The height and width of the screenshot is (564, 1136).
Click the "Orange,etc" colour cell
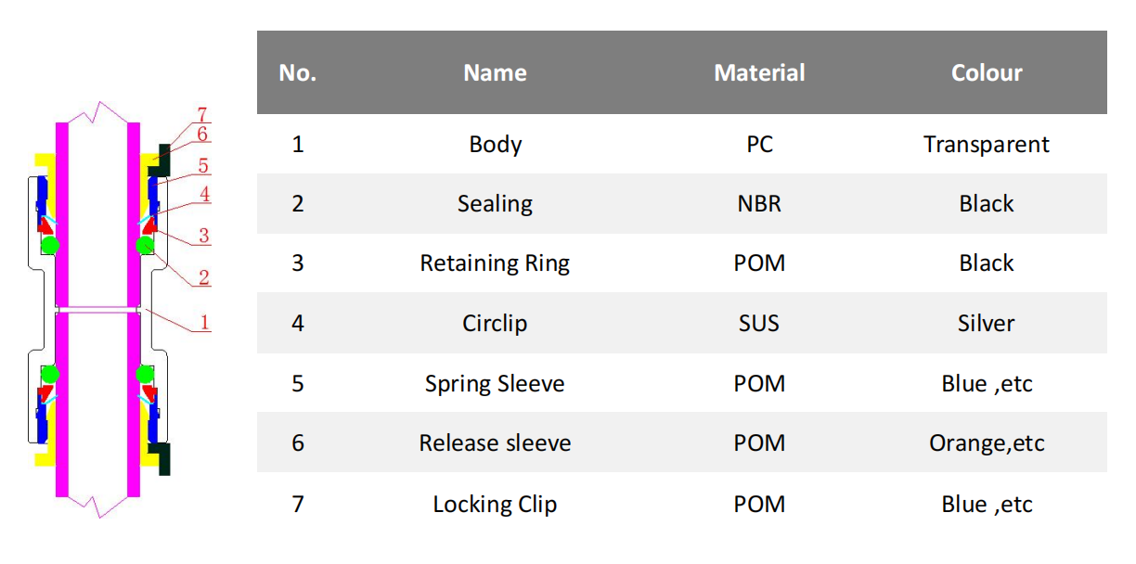(x=987, y=443)
